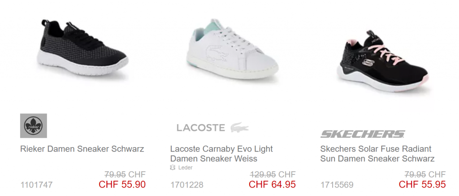Select article number 1701228
The height and width of the screenshot is (196, 459).
pos(187,185)
